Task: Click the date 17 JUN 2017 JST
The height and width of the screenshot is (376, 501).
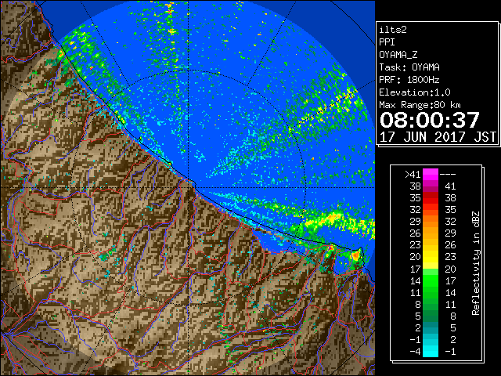Action: pos(438,137)
